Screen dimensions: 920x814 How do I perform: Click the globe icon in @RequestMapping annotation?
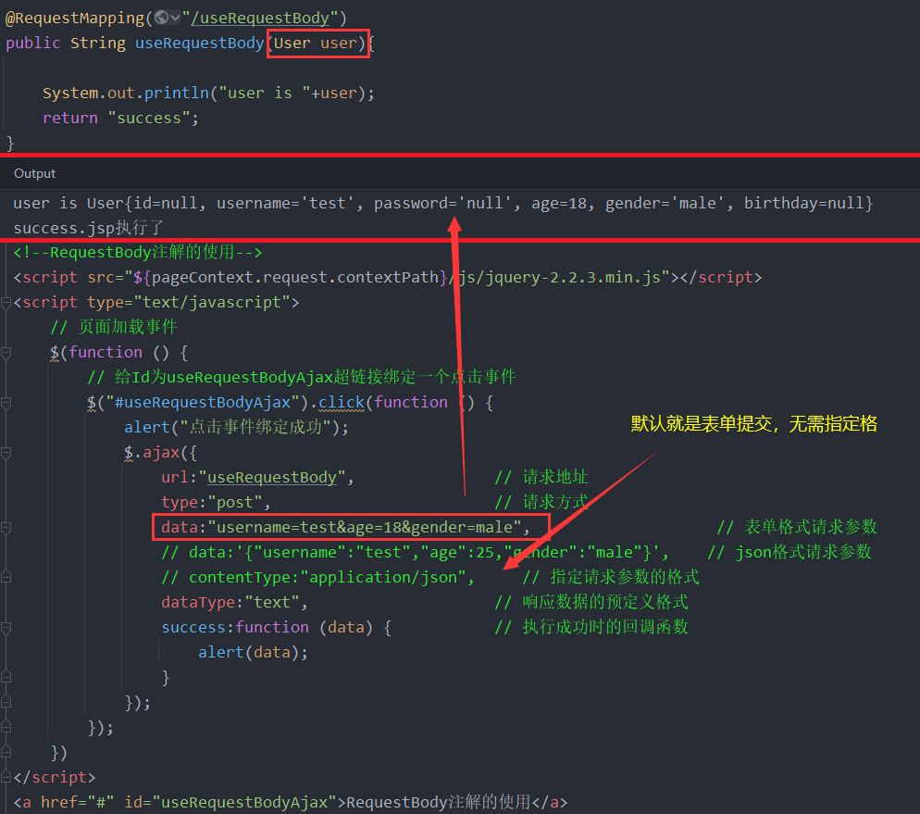161,18
